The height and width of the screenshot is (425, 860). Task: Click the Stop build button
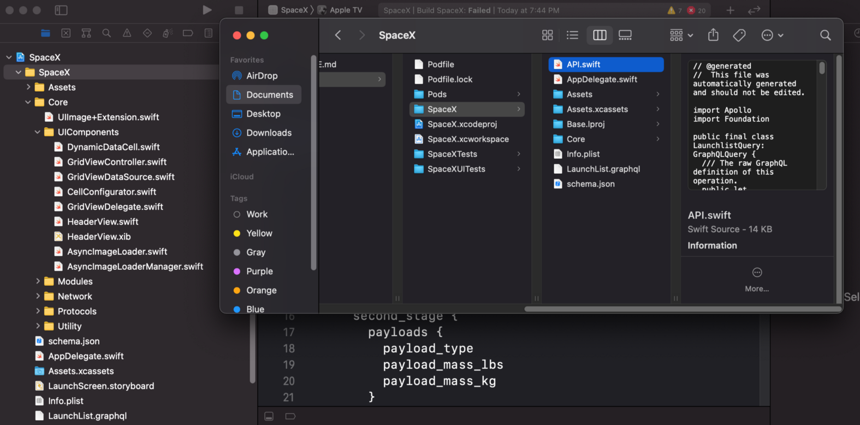tap(239, 10)
